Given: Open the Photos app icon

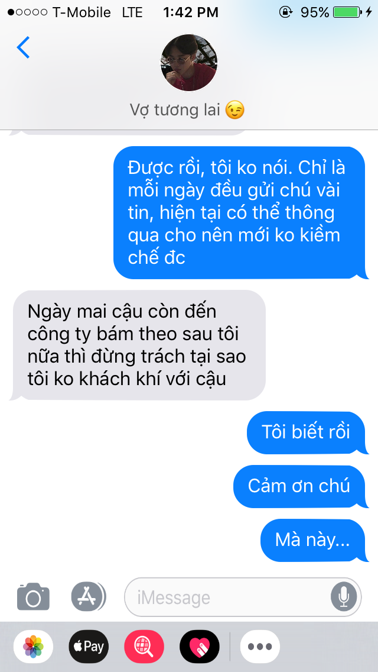Looking at the screenshot, I should 34,647.
